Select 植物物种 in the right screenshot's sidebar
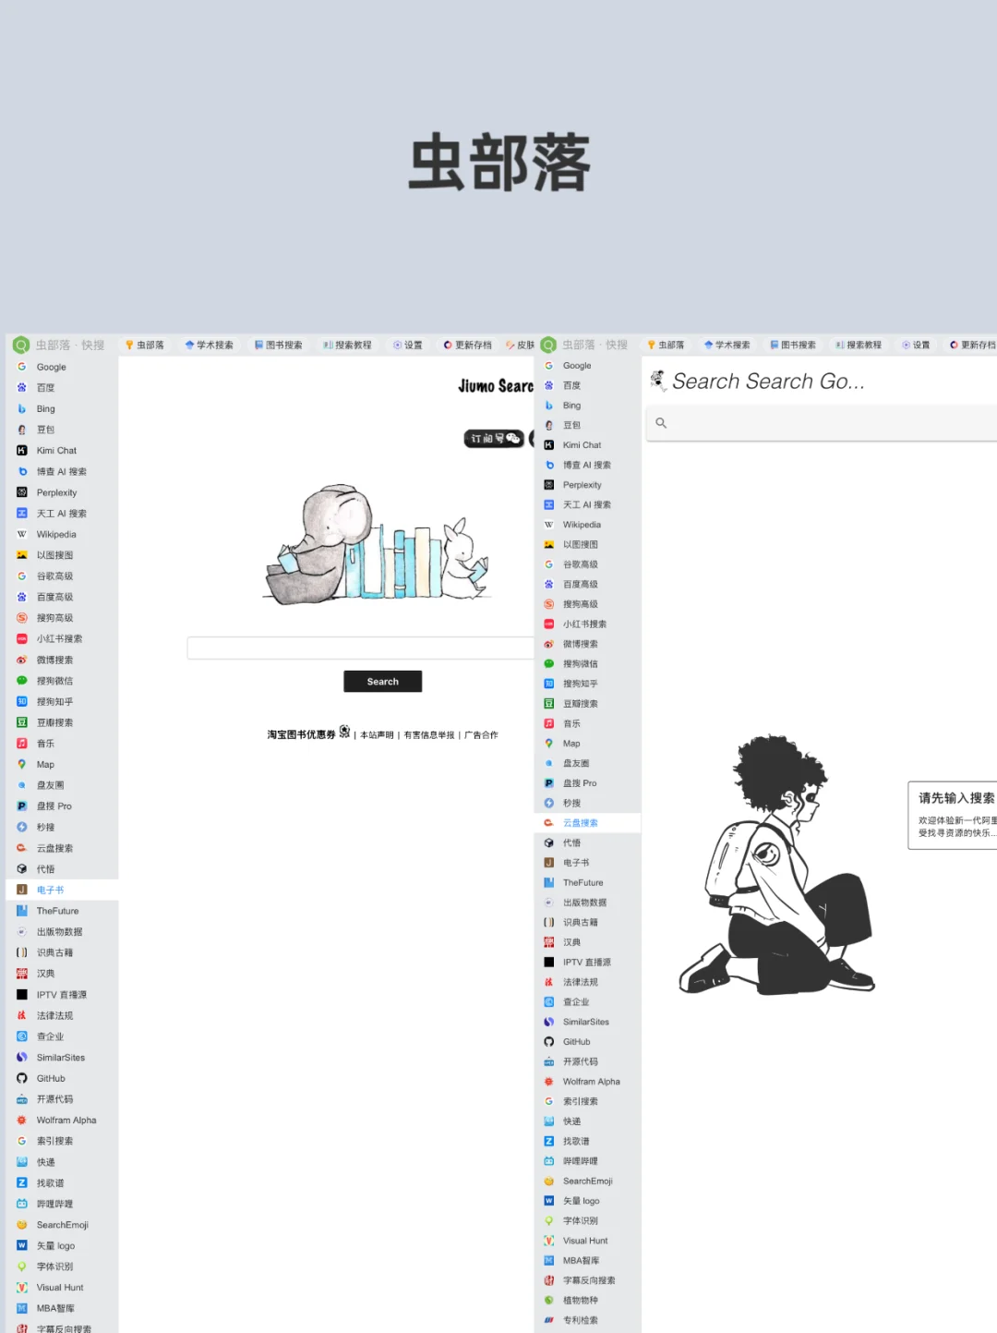The height and width of the screenshot is (1333, 997). 587,1300
